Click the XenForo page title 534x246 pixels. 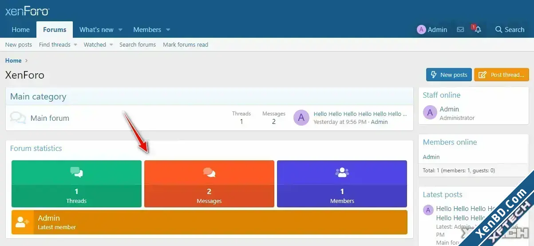click(x=25, y=75)
